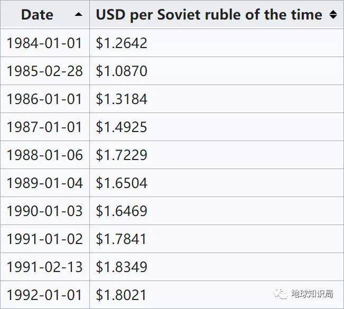Select the 1987-01-01 date cell
The height and width of the screenshot is (309, 344).
pyautogui.click(x=45, y=127)
